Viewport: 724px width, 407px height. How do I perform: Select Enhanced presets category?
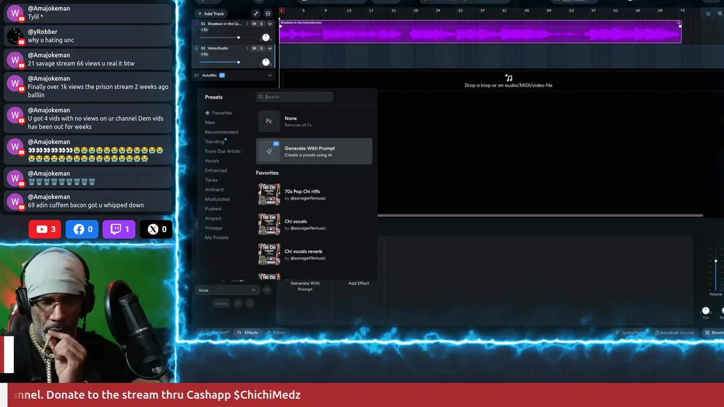point(216,170)
